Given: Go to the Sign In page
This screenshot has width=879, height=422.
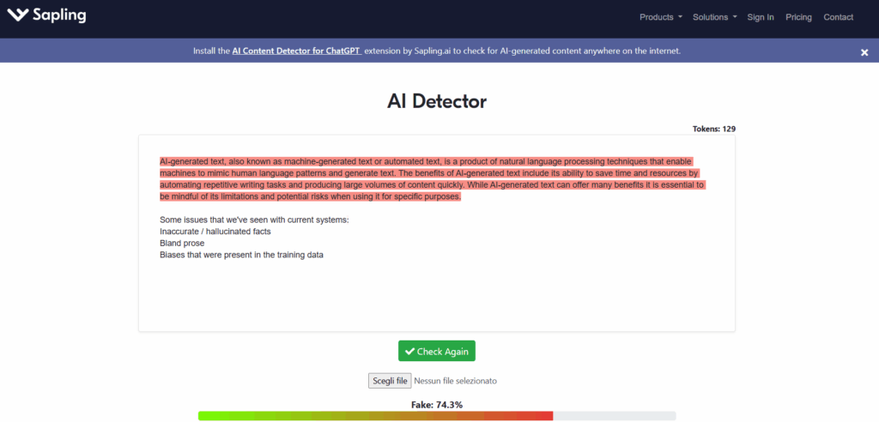Looking at the screenshot, I should 760,17.
